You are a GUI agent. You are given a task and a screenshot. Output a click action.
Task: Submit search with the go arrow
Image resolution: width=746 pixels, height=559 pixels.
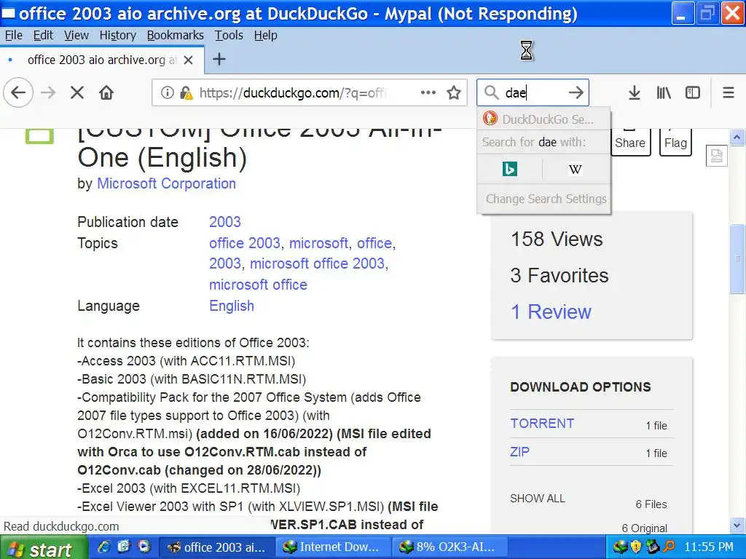pyautogui.click(x=576, y=92)
